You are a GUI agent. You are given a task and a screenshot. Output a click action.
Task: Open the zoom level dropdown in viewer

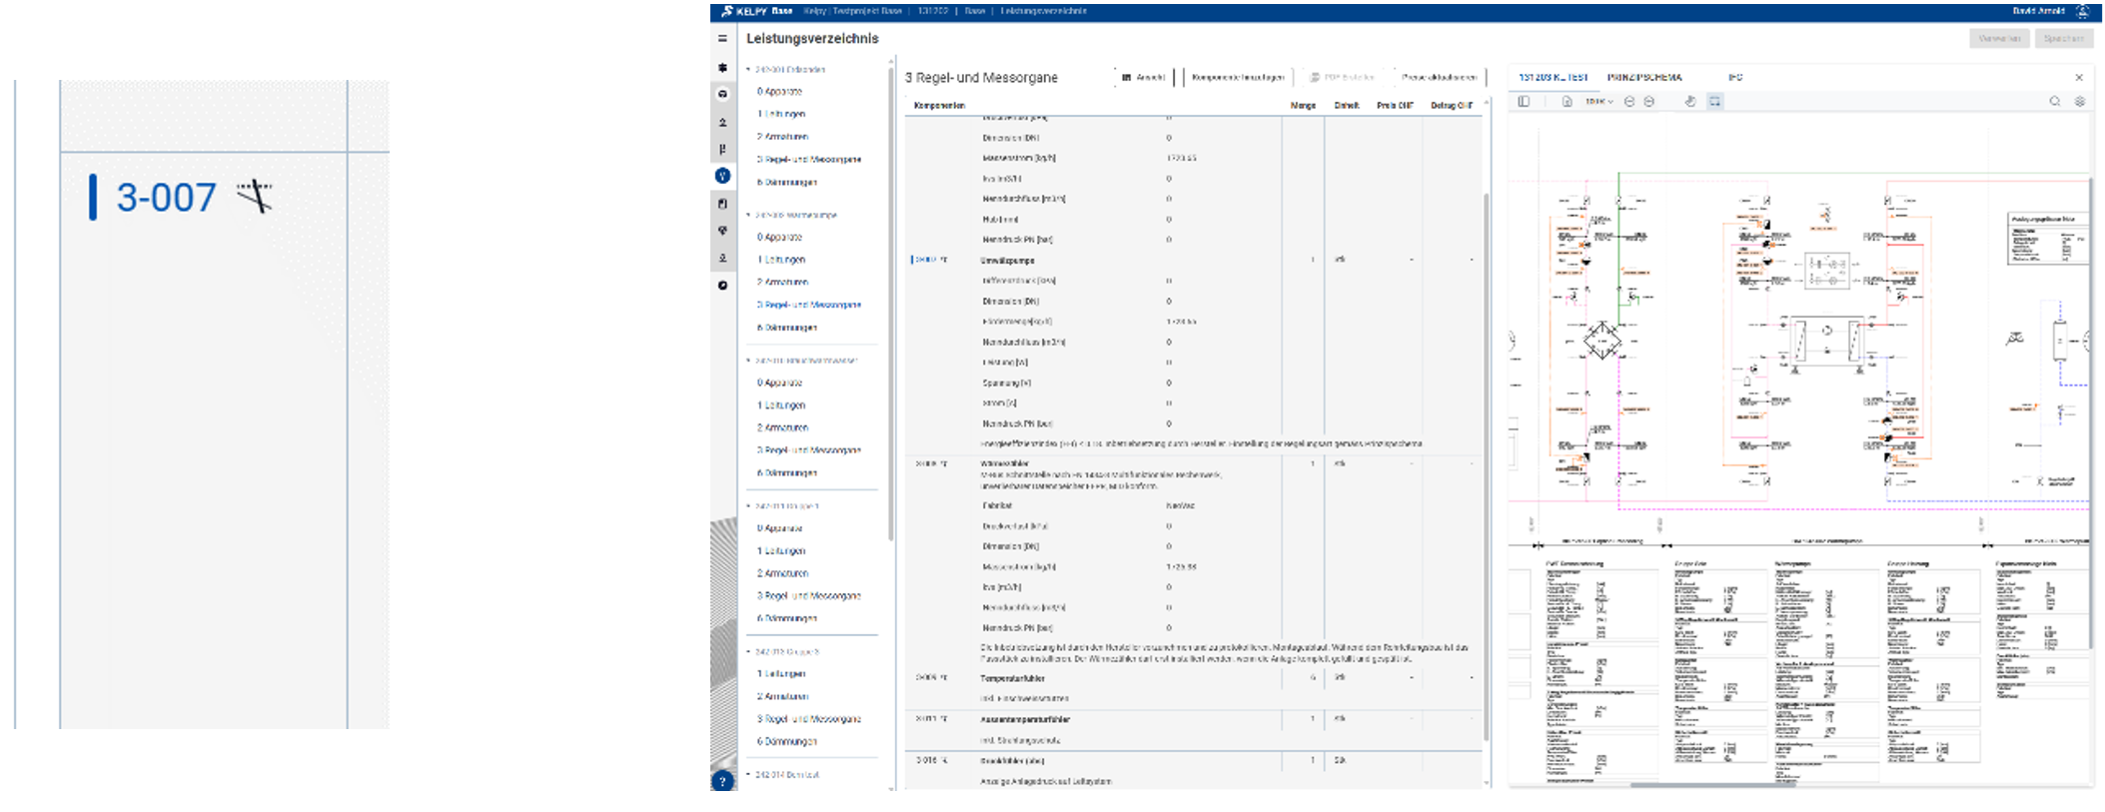[x=1598, y=102]
